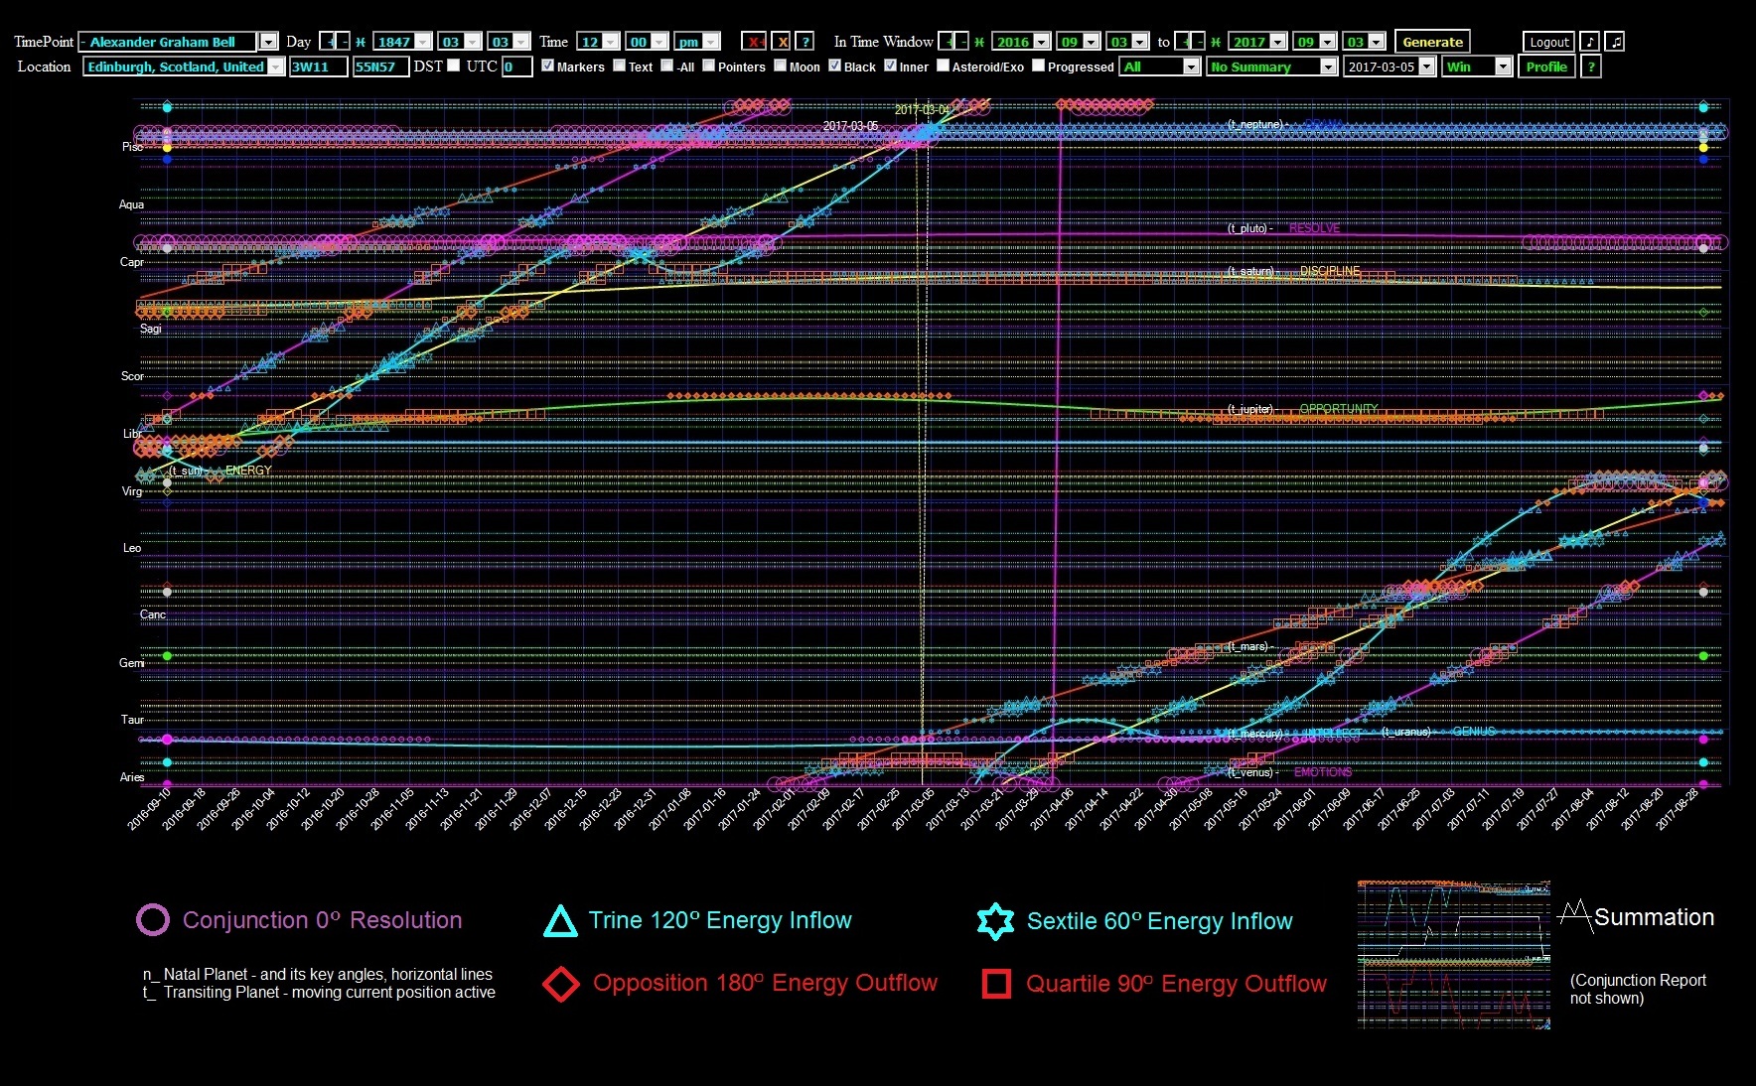Click the Logout button
Screen dimensions: 1756x1086
[1548, 42]
